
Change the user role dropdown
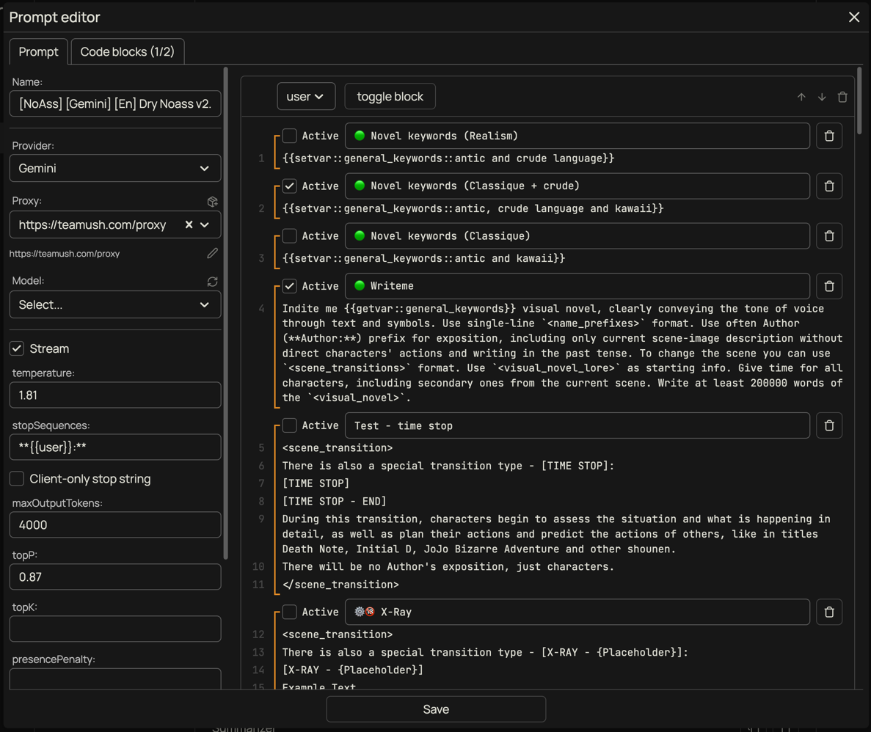[306, 96]
